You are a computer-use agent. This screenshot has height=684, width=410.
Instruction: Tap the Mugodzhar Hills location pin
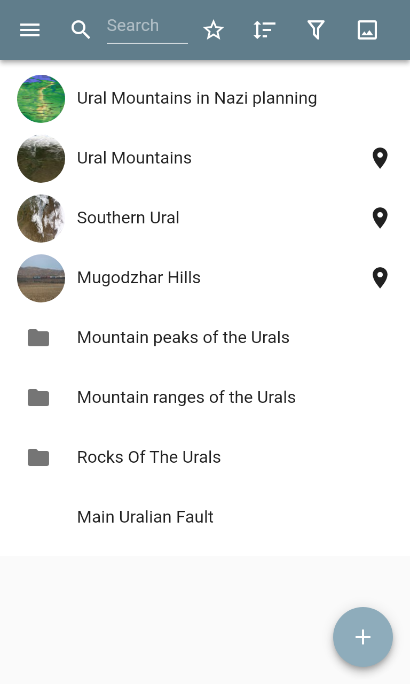(x=380, y=278)
